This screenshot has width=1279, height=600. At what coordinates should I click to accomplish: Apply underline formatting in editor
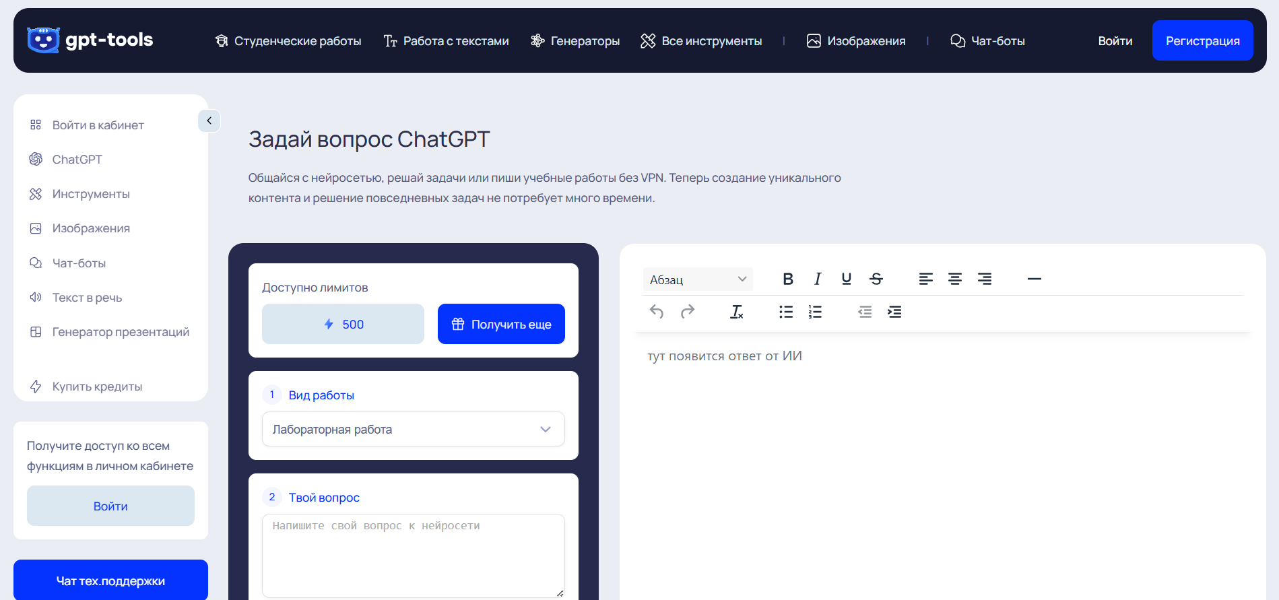pyautogui.click(x=847, y=279)
